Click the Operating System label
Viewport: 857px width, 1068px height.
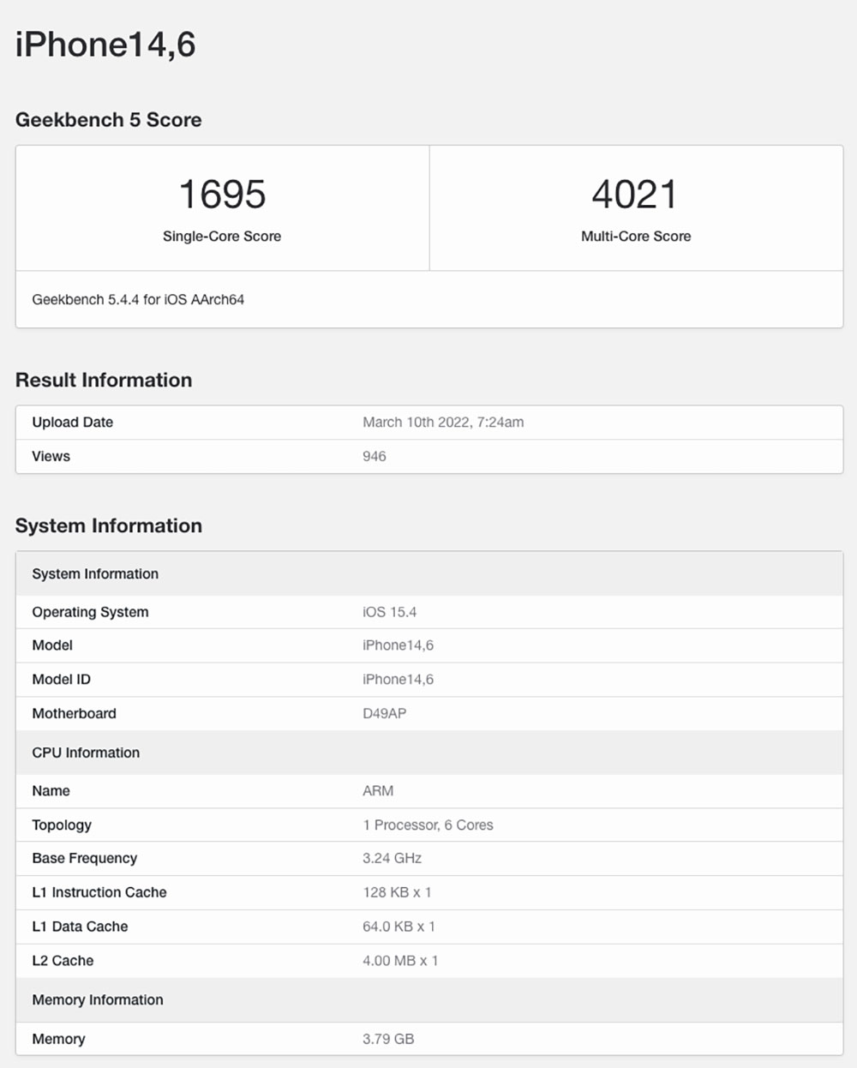coord(90,612)
